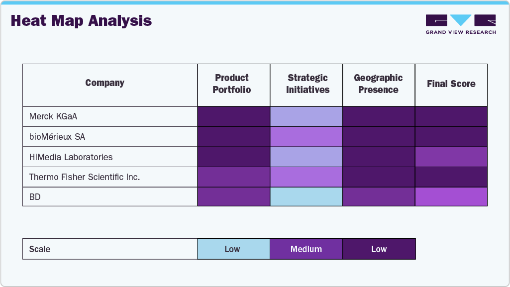Select HiMedia Laboratories' Final Score cell
Screen dimensions: 510x287
tap(451, 157)
